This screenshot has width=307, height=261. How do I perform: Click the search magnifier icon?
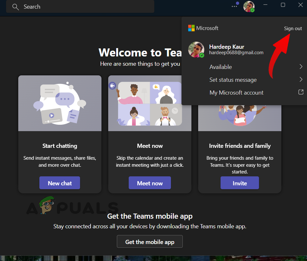pyautogui.click(x=15, y=7)
